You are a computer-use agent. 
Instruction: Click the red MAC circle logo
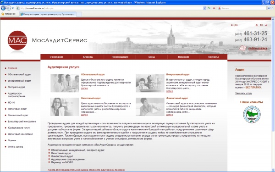tap(17, 40)
